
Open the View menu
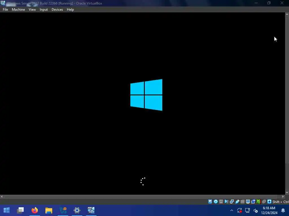[32, 10]
